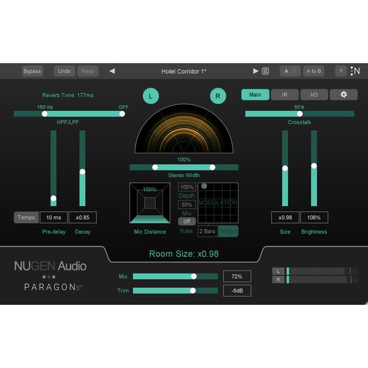Click the left Stereo Width handle
This screenshot has height=368, width=368.
[155, 167]
